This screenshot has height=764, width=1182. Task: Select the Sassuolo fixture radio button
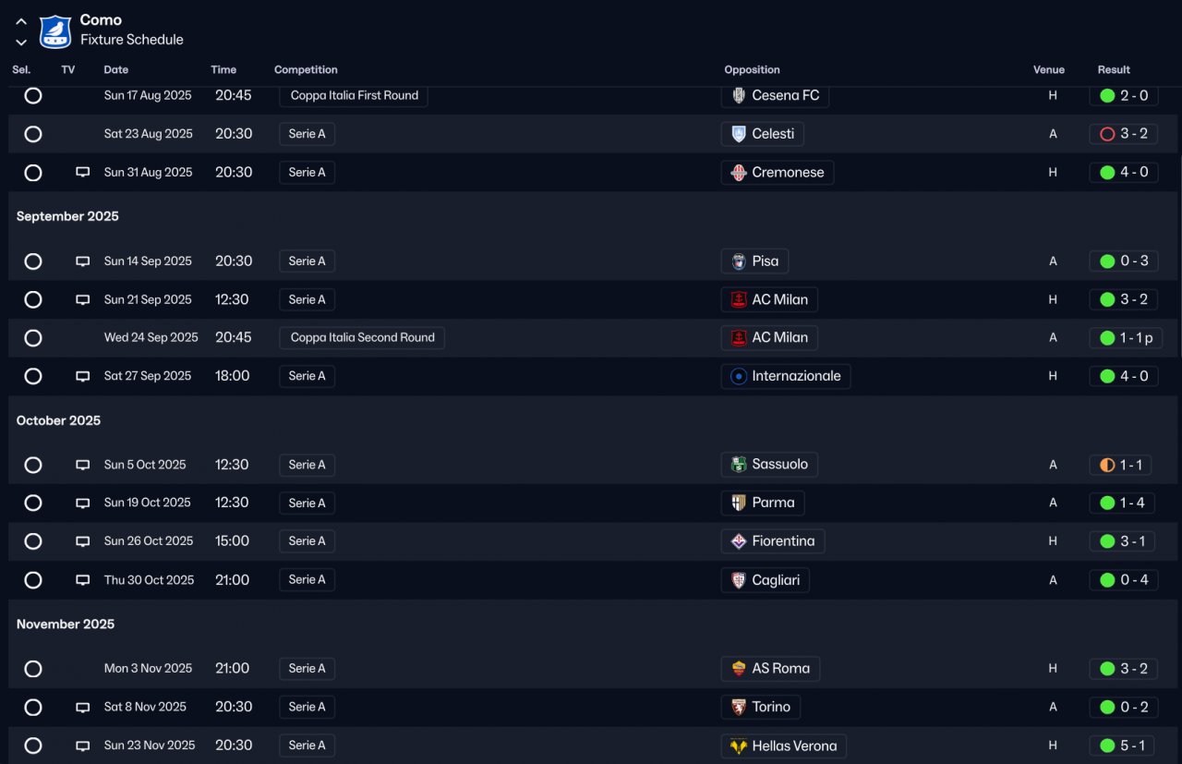[33, 465]
